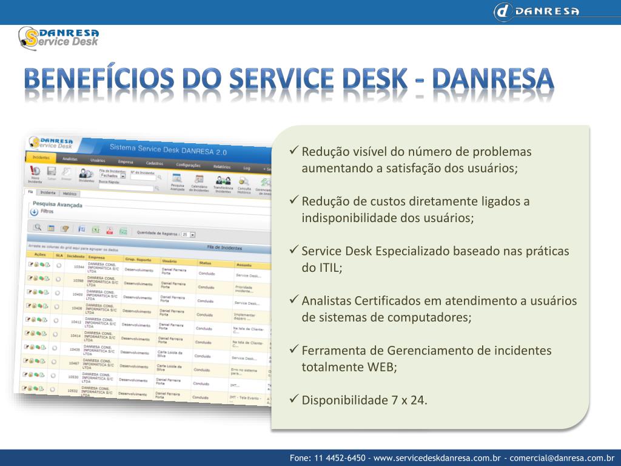The image size is (621, 466).
Task: Click the Usuário column header
Action: 178,262
